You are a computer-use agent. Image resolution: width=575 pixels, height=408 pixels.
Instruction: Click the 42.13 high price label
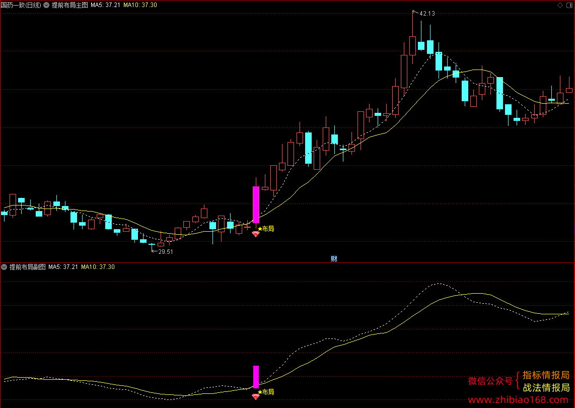[x=427, y=14]
